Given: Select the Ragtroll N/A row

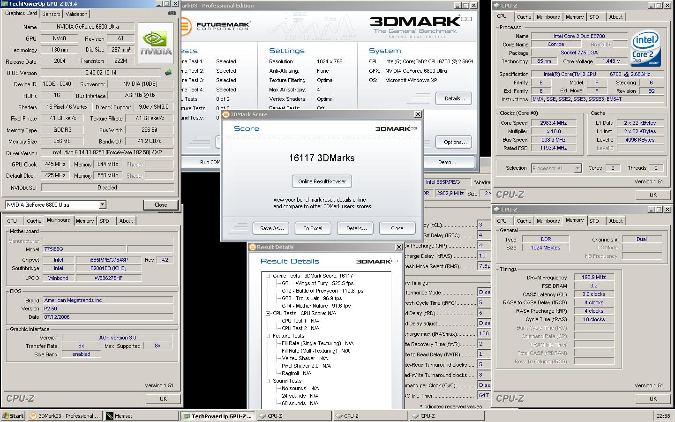Looking at the screenshot, I should coord(296,373).
